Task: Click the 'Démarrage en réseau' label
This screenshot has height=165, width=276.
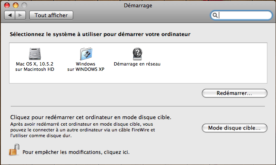Action: coord(137,64)
